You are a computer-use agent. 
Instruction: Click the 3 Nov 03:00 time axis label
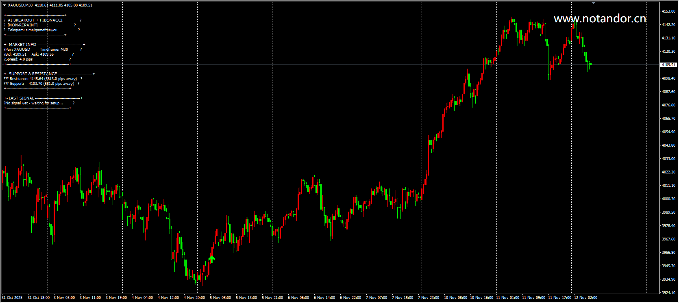pos(64,298)
